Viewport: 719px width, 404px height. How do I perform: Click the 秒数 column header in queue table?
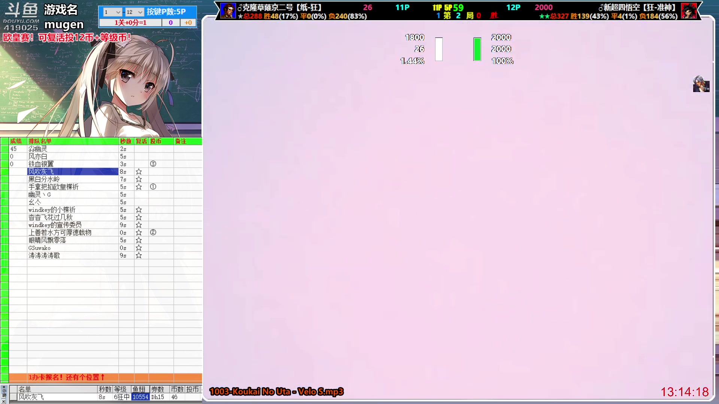pyautogui.click(x=126, y=141)
